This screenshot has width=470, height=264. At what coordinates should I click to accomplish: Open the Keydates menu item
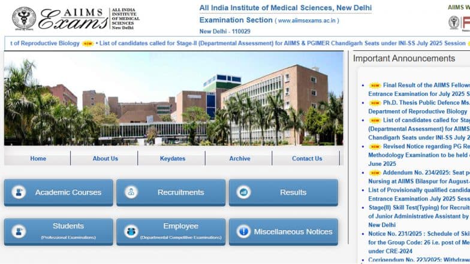click(x=173, y=158)
